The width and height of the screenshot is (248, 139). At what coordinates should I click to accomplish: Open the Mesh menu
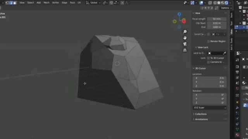coord(46,3)
